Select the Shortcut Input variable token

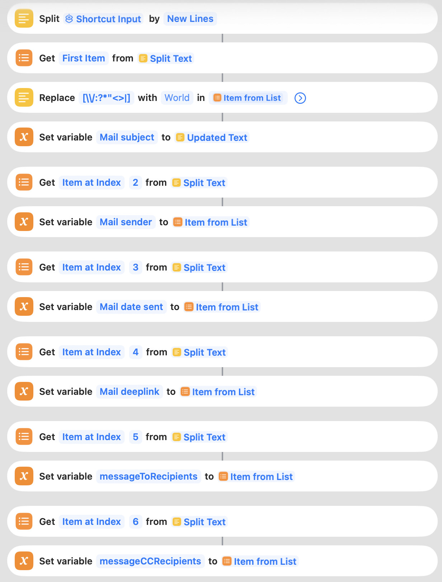(x=104, y=19)
